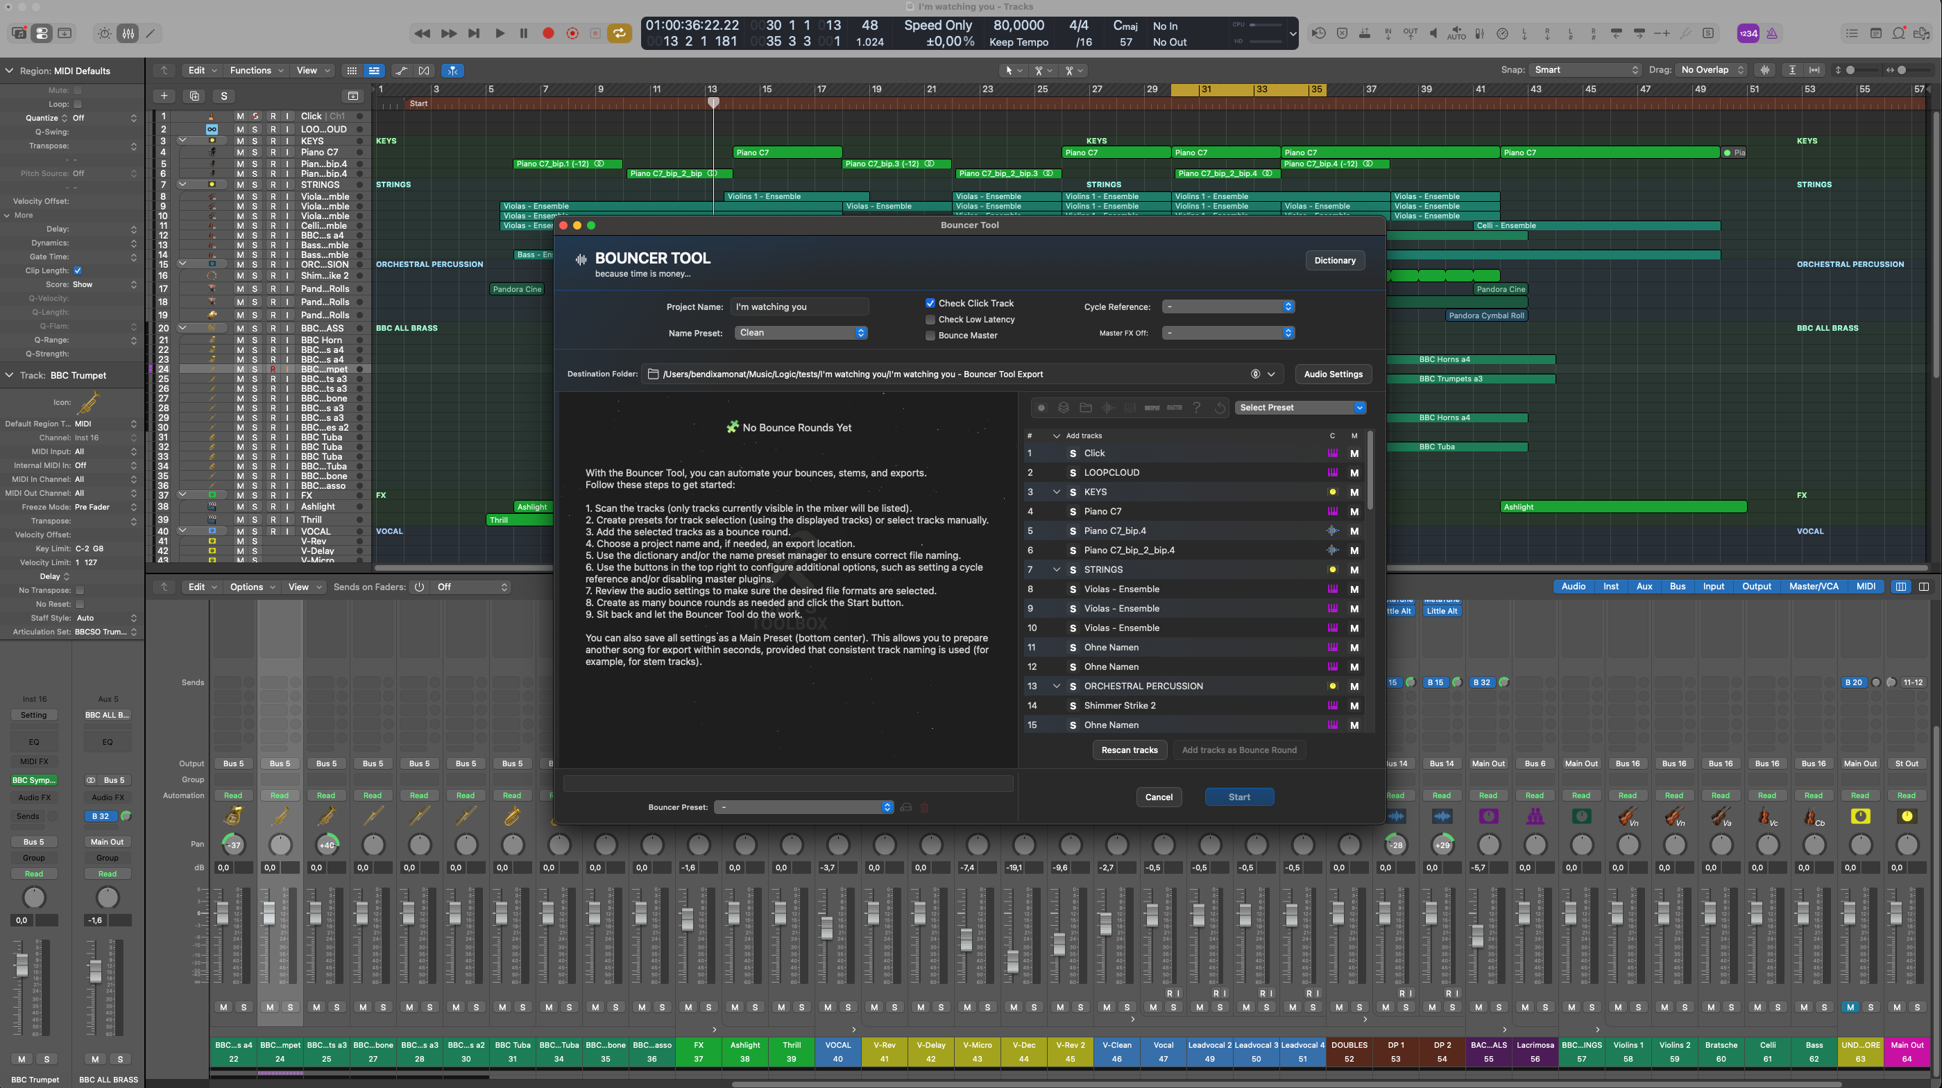This screenshot has height=1088, width=1942.
Task: Toggle M for Click in Bouncer list
Action: [1354, 454]
